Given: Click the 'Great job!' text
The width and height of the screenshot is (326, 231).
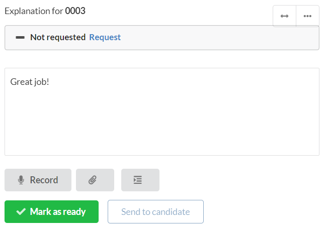Looking at the screenshot, I should [x=30, y=82].
